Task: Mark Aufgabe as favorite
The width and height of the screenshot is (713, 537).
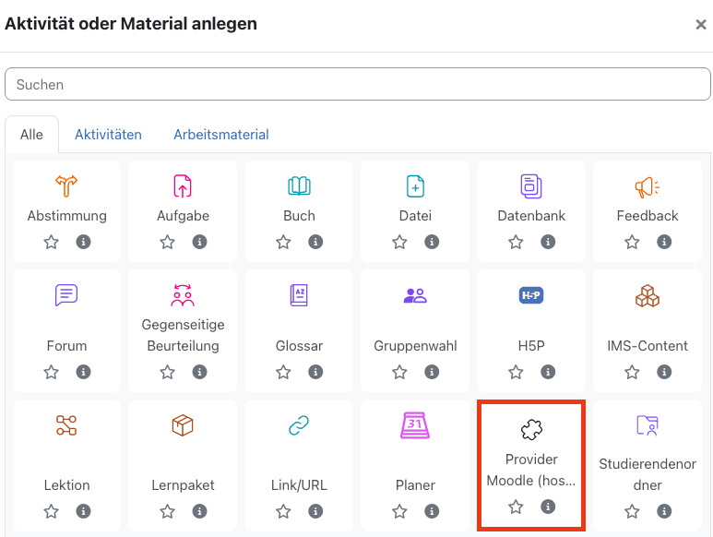Action: click(167, 242)
